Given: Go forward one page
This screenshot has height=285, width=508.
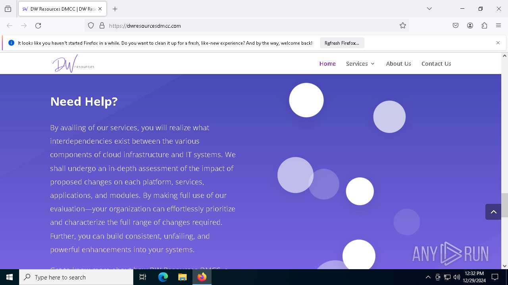Looking at the screenshot, I should tap(24, 25).
